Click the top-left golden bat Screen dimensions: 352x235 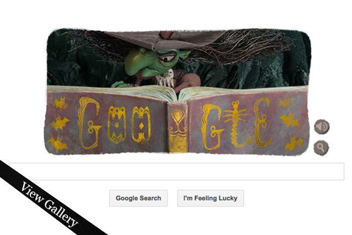tap(60, 102)
